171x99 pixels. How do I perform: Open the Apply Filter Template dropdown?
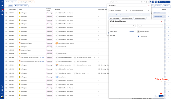[139, 11]
